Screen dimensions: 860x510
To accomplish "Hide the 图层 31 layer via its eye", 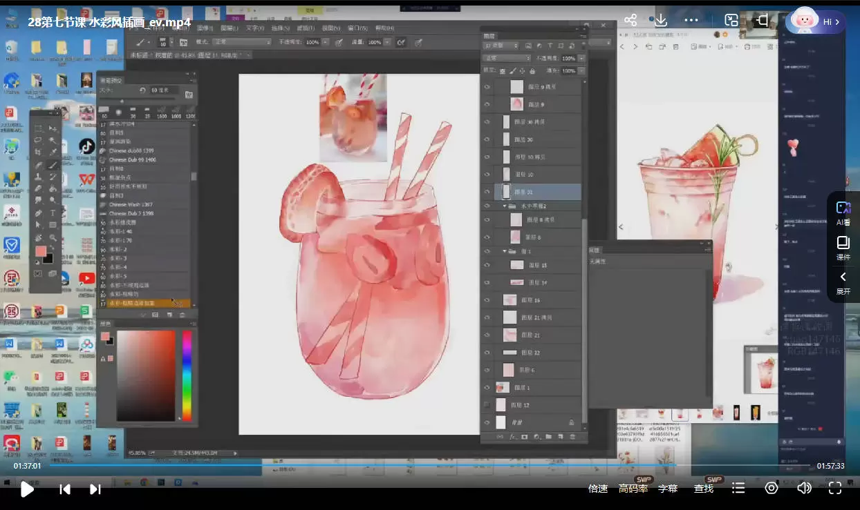I will (487, 192).
